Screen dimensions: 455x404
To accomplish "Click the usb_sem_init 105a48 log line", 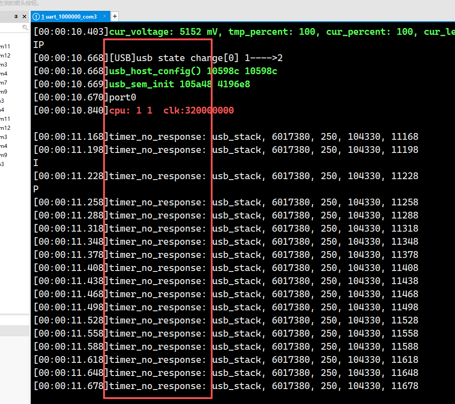I will pos(142,84).
